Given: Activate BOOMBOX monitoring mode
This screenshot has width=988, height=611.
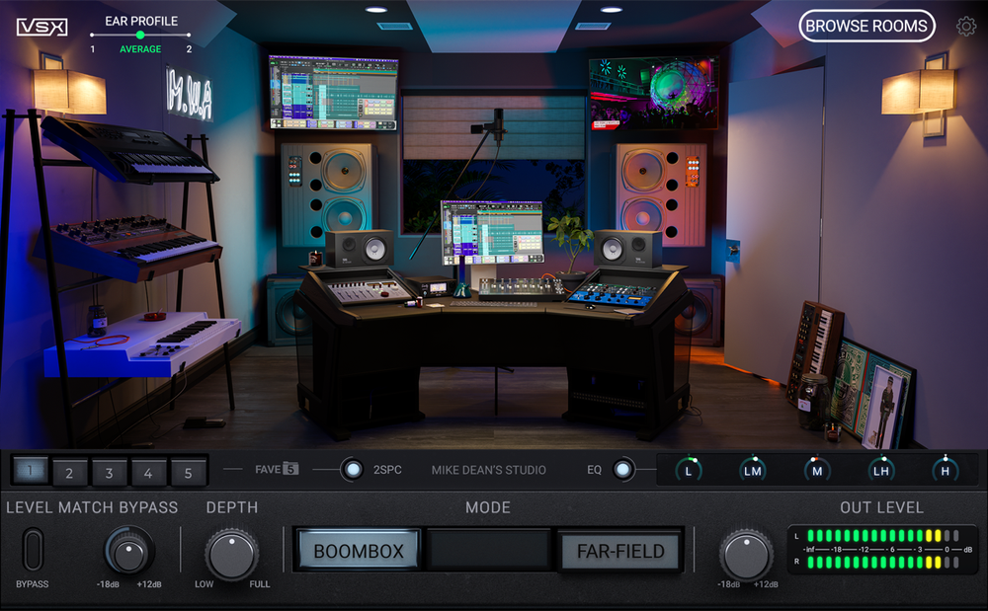Looking at the screenshot, I should click(358, 552).
